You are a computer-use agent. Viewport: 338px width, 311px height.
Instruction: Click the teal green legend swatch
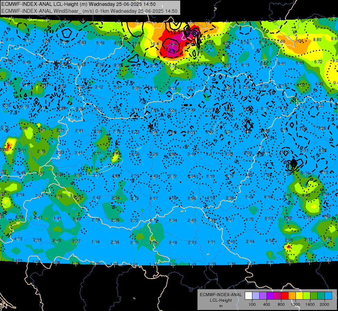321,296
